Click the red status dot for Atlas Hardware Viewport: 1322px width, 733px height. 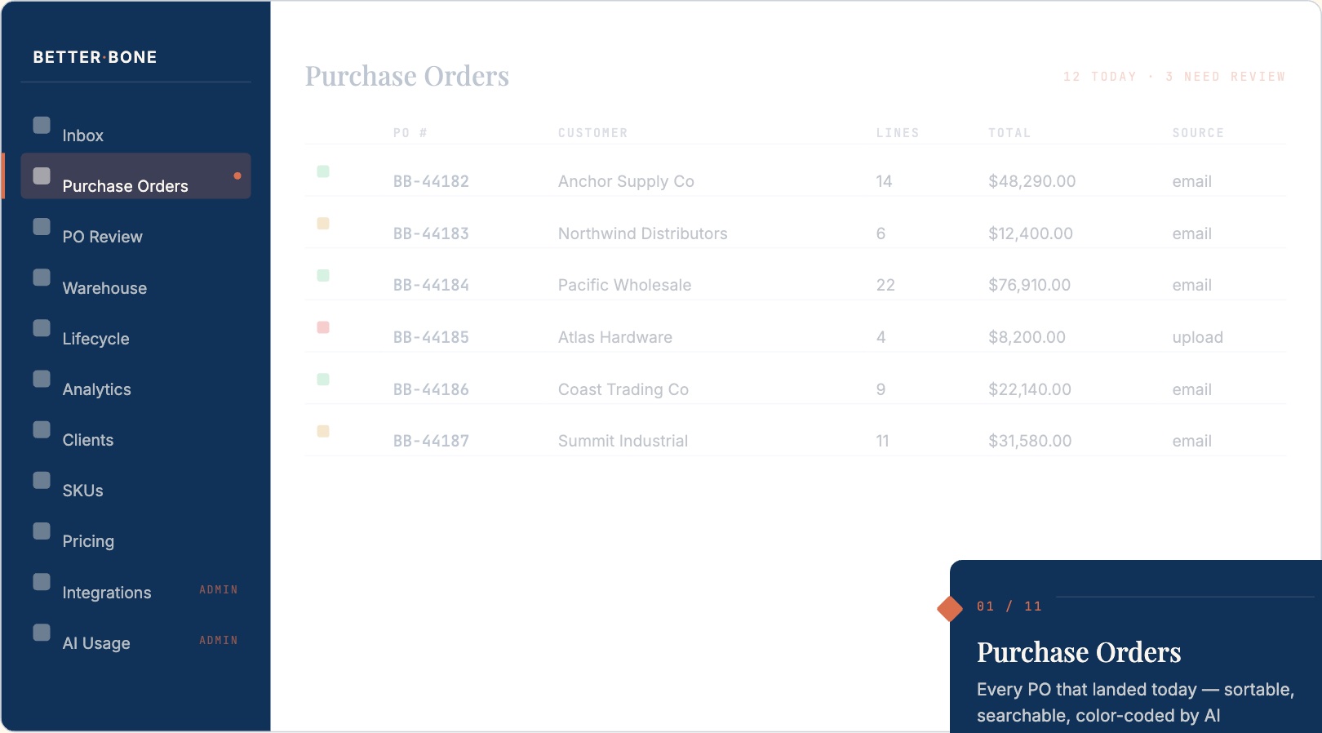pos(323,327)
